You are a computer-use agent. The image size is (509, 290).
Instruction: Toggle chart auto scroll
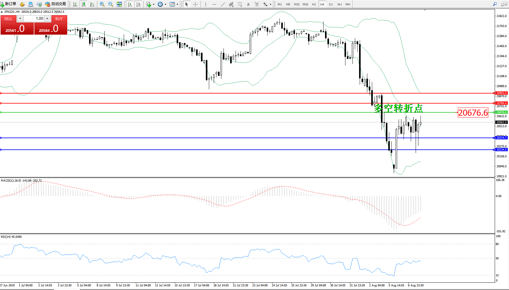point(130,4)
